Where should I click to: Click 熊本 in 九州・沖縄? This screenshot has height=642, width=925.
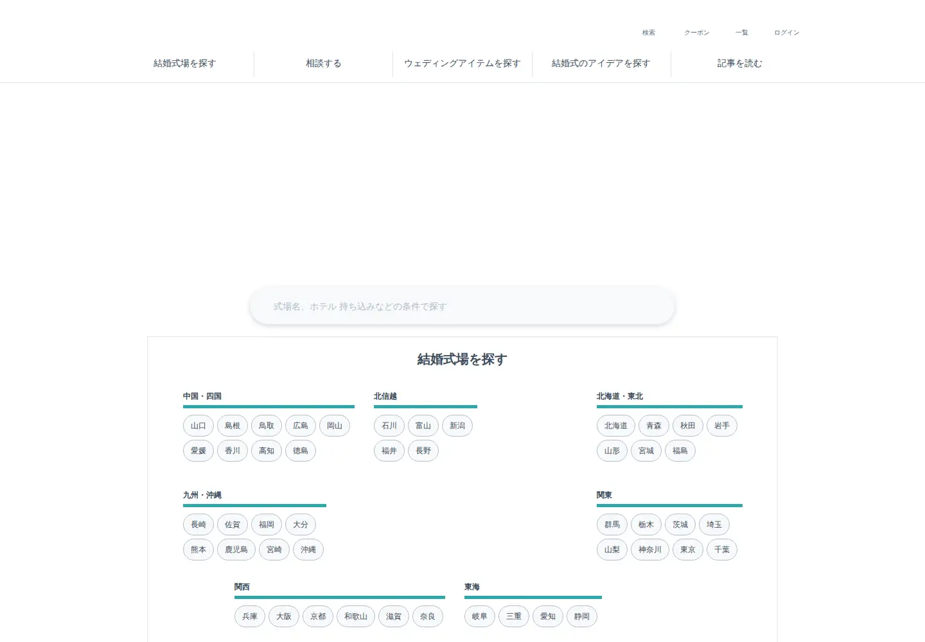[198, 550]
